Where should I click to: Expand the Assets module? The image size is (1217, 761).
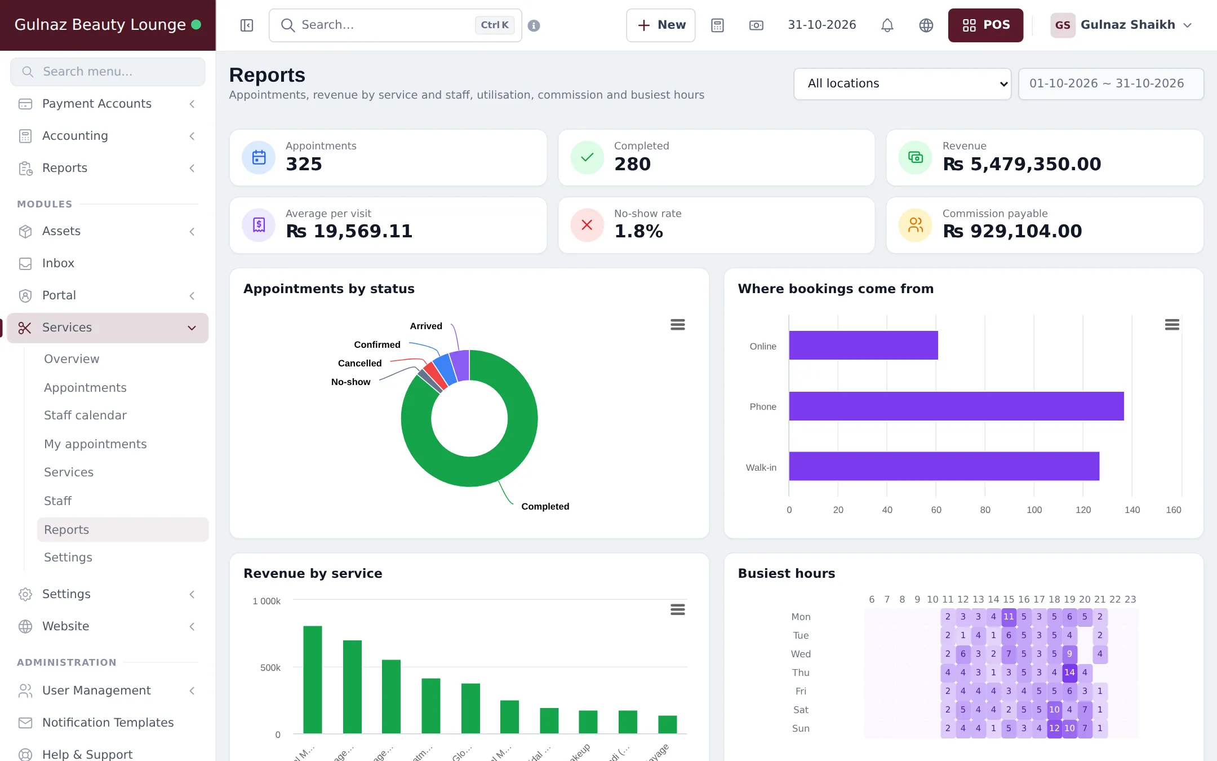tap(108, 231)
